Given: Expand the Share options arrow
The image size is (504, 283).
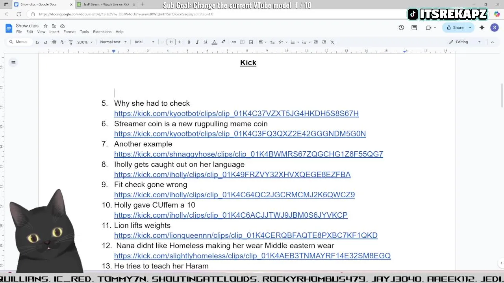Looking at the screenshot, I should tap(470, 28).
